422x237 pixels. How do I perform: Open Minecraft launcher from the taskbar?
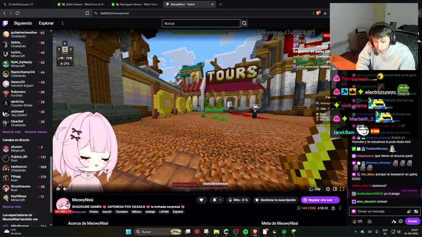pos(294,232)
